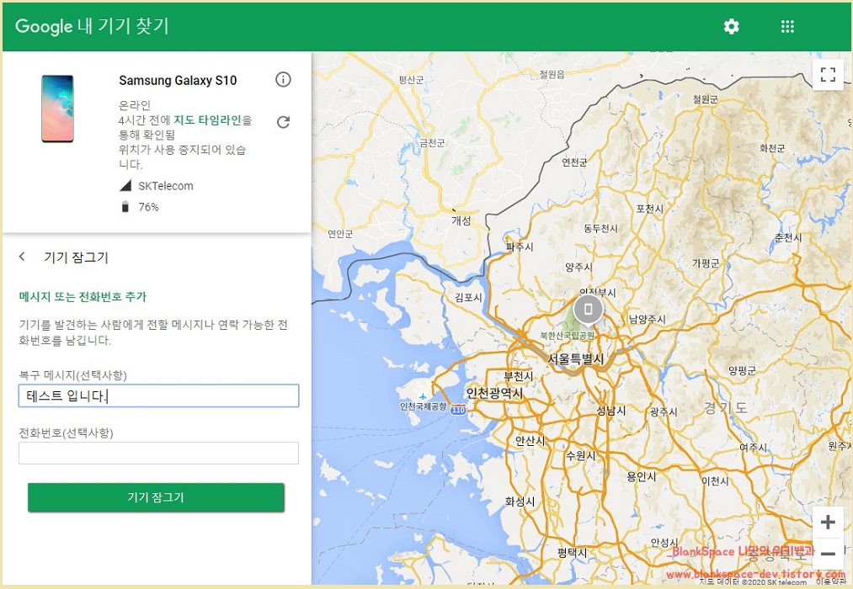Click the 기기 잠그기 panel title

coord(76,257)
